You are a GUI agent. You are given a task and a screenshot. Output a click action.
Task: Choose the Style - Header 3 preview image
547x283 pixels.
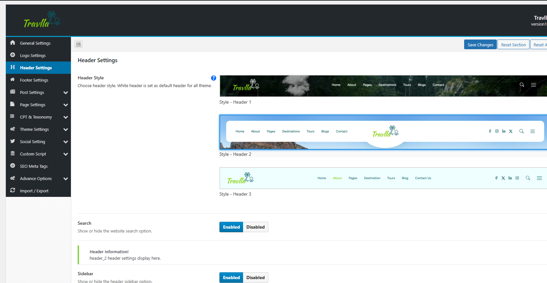tap(383, 178)
